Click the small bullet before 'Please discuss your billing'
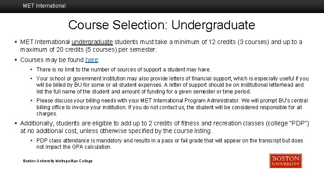 (31, 101)
